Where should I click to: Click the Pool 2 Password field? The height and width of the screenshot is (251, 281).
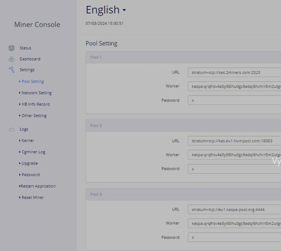tap(234, 169)
